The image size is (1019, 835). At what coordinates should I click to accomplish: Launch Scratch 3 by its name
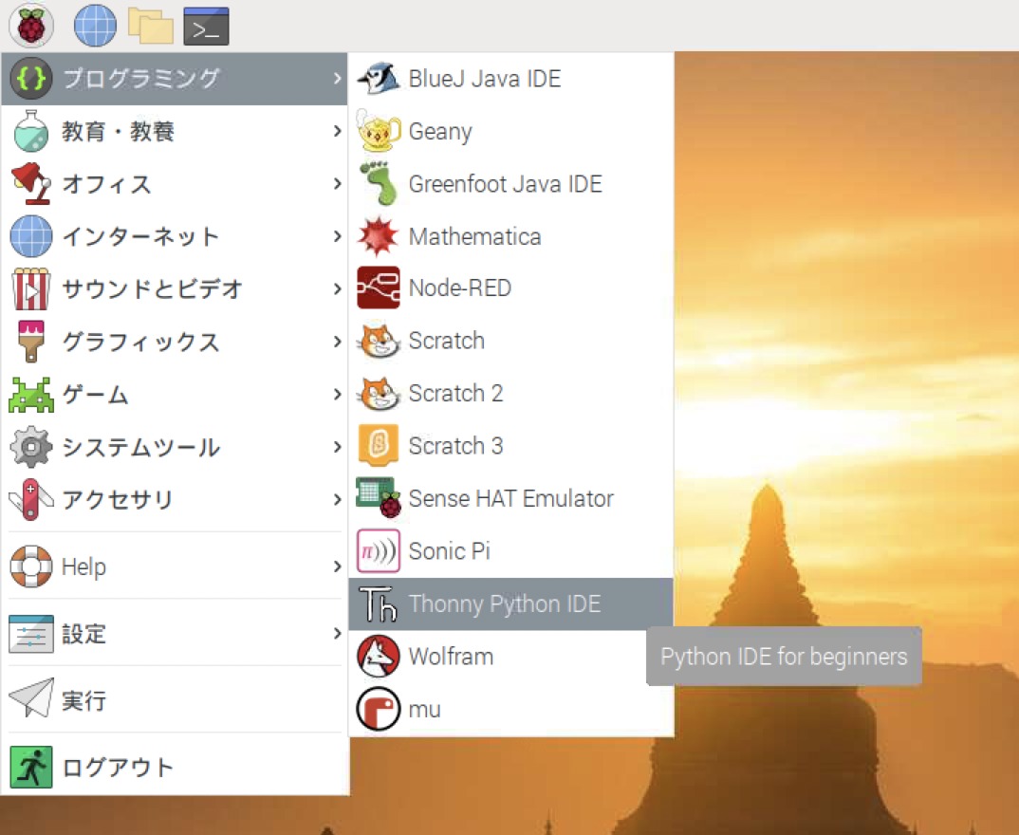tap(455, 446)
